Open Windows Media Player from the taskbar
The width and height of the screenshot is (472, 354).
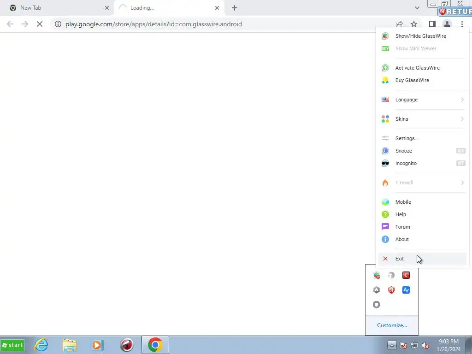click(98, 345)
